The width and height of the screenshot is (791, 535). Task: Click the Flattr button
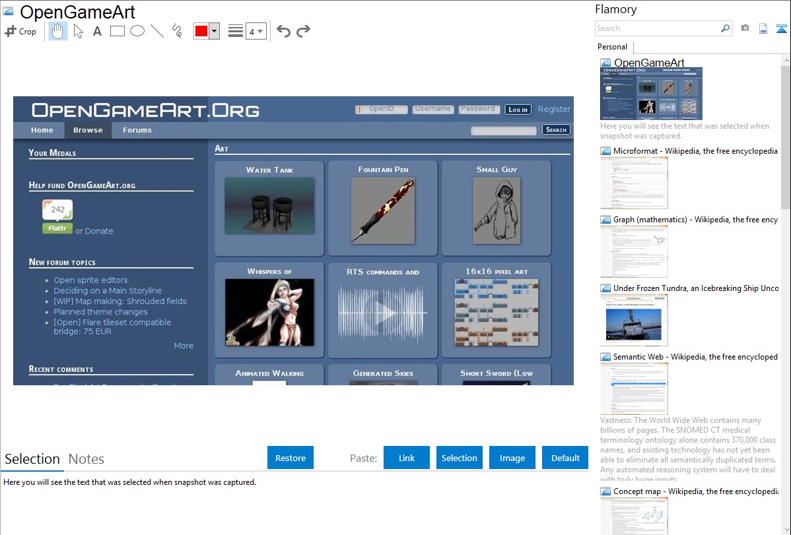coord(57,228)
